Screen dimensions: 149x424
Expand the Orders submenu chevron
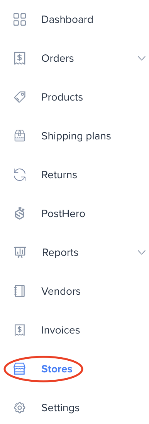tap(141, 58)
